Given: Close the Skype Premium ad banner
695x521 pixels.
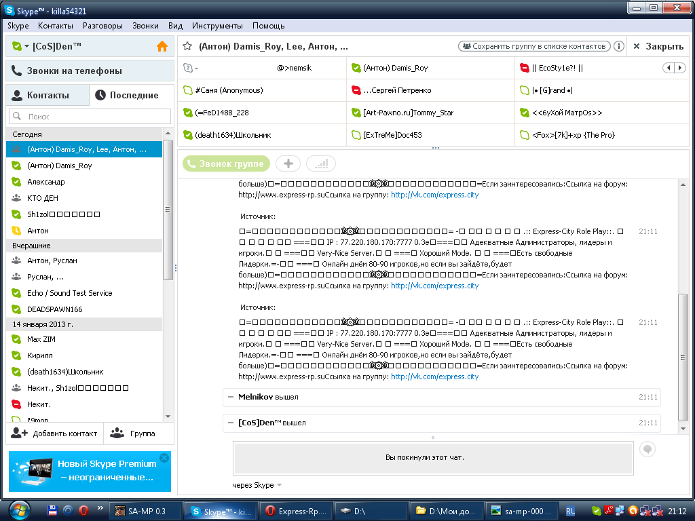Looking at the screenshot, I should pyautogui.click(x=164, y=458).
